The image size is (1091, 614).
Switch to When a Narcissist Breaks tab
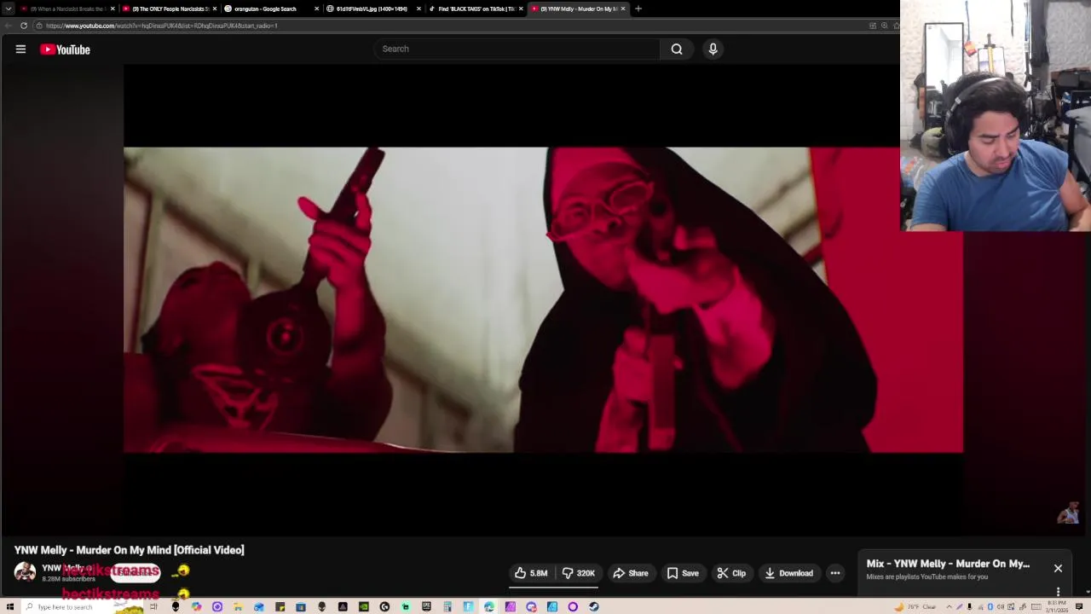(66, 9)
